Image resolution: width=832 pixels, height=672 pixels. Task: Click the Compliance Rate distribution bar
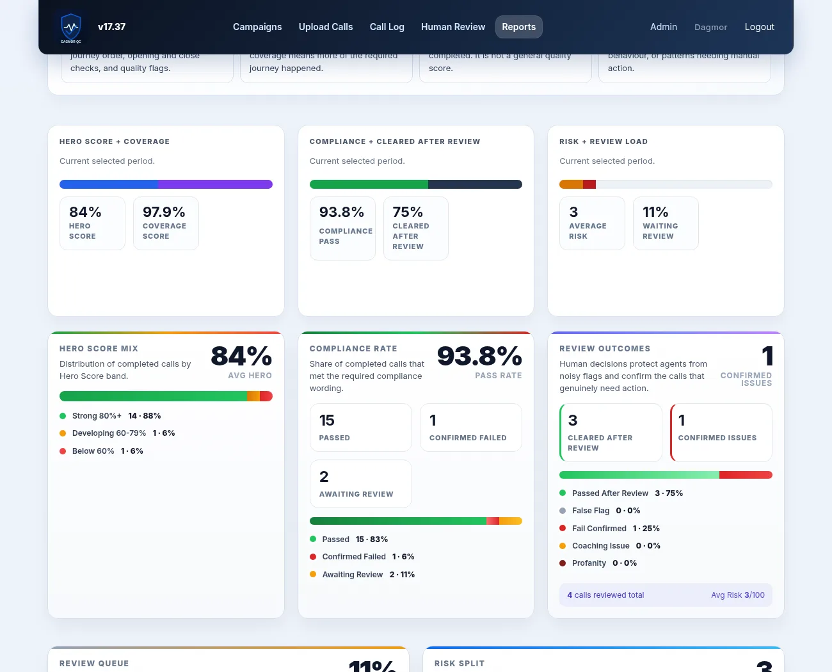416,521
